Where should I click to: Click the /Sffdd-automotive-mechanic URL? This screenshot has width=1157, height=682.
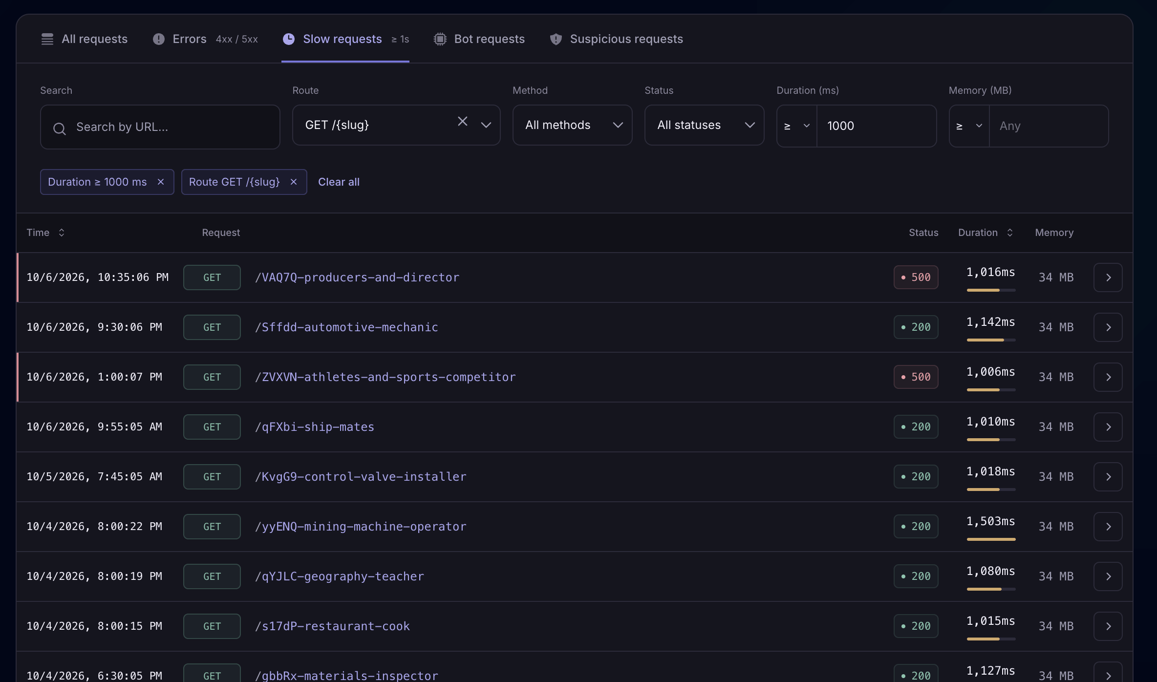click(x=346, y=327)
